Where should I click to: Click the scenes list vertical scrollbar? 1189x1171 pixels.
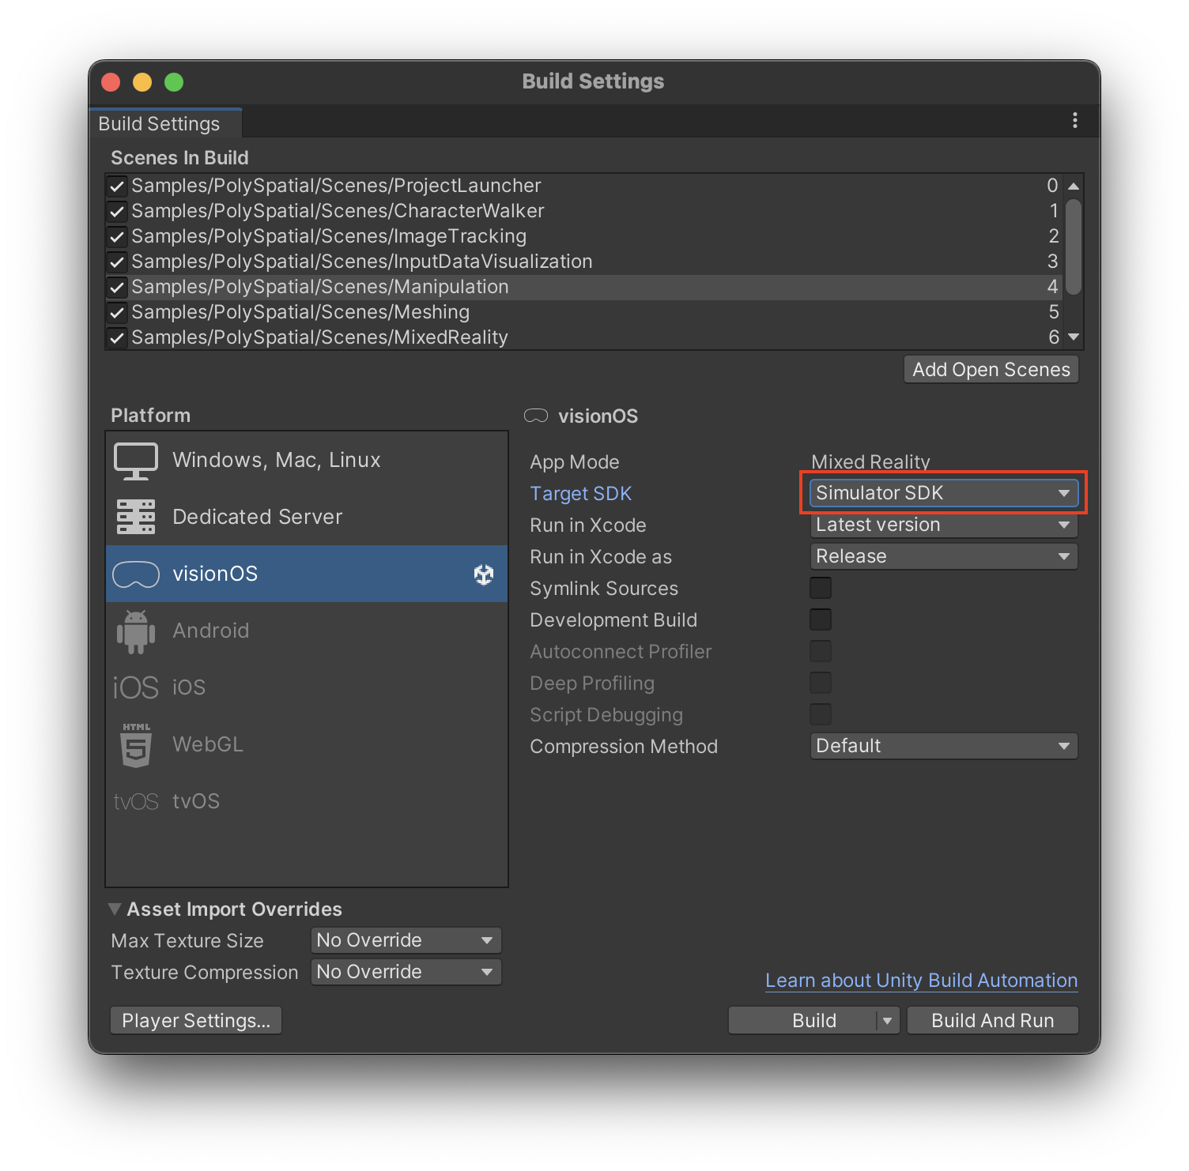pyautogui.click(x=1073, y=247)
